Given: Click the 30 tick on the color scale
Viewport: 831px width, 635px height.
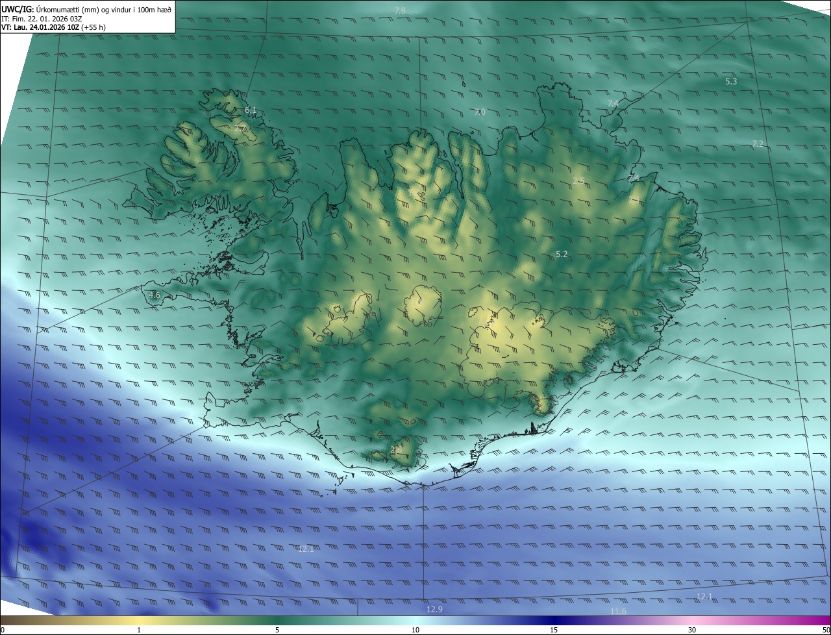Looking at the screenshot, I should [x=692, y=630].
